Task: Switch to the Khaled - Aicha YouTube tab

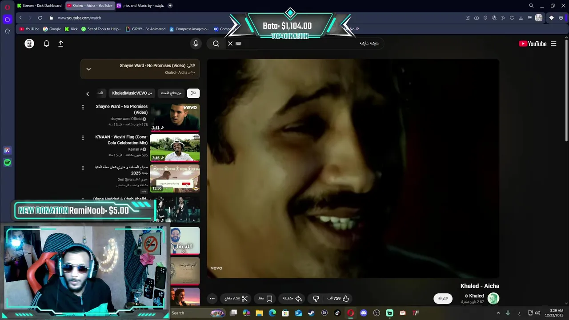Action: [x=89, y=6]
